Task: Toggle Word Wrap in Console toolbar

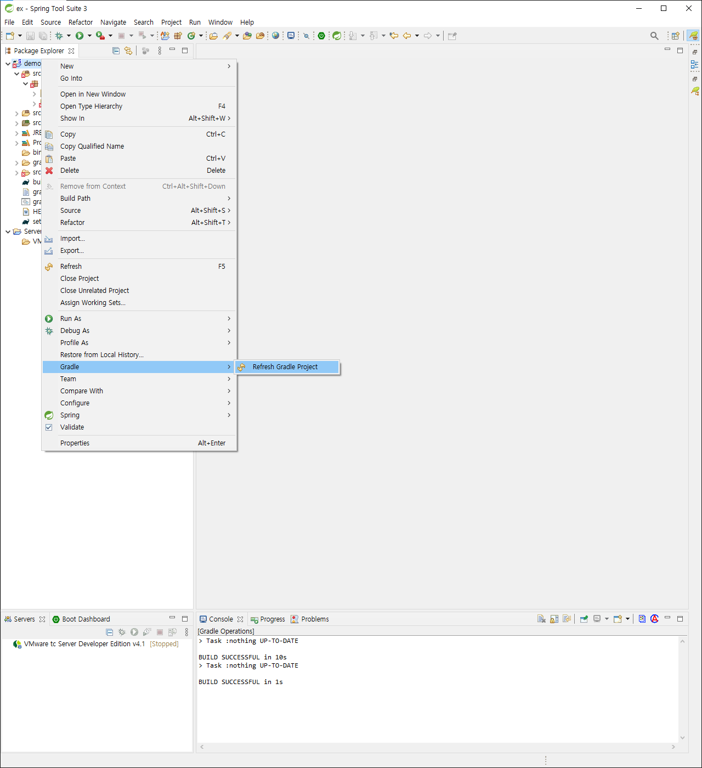Action: coord(567,619)
